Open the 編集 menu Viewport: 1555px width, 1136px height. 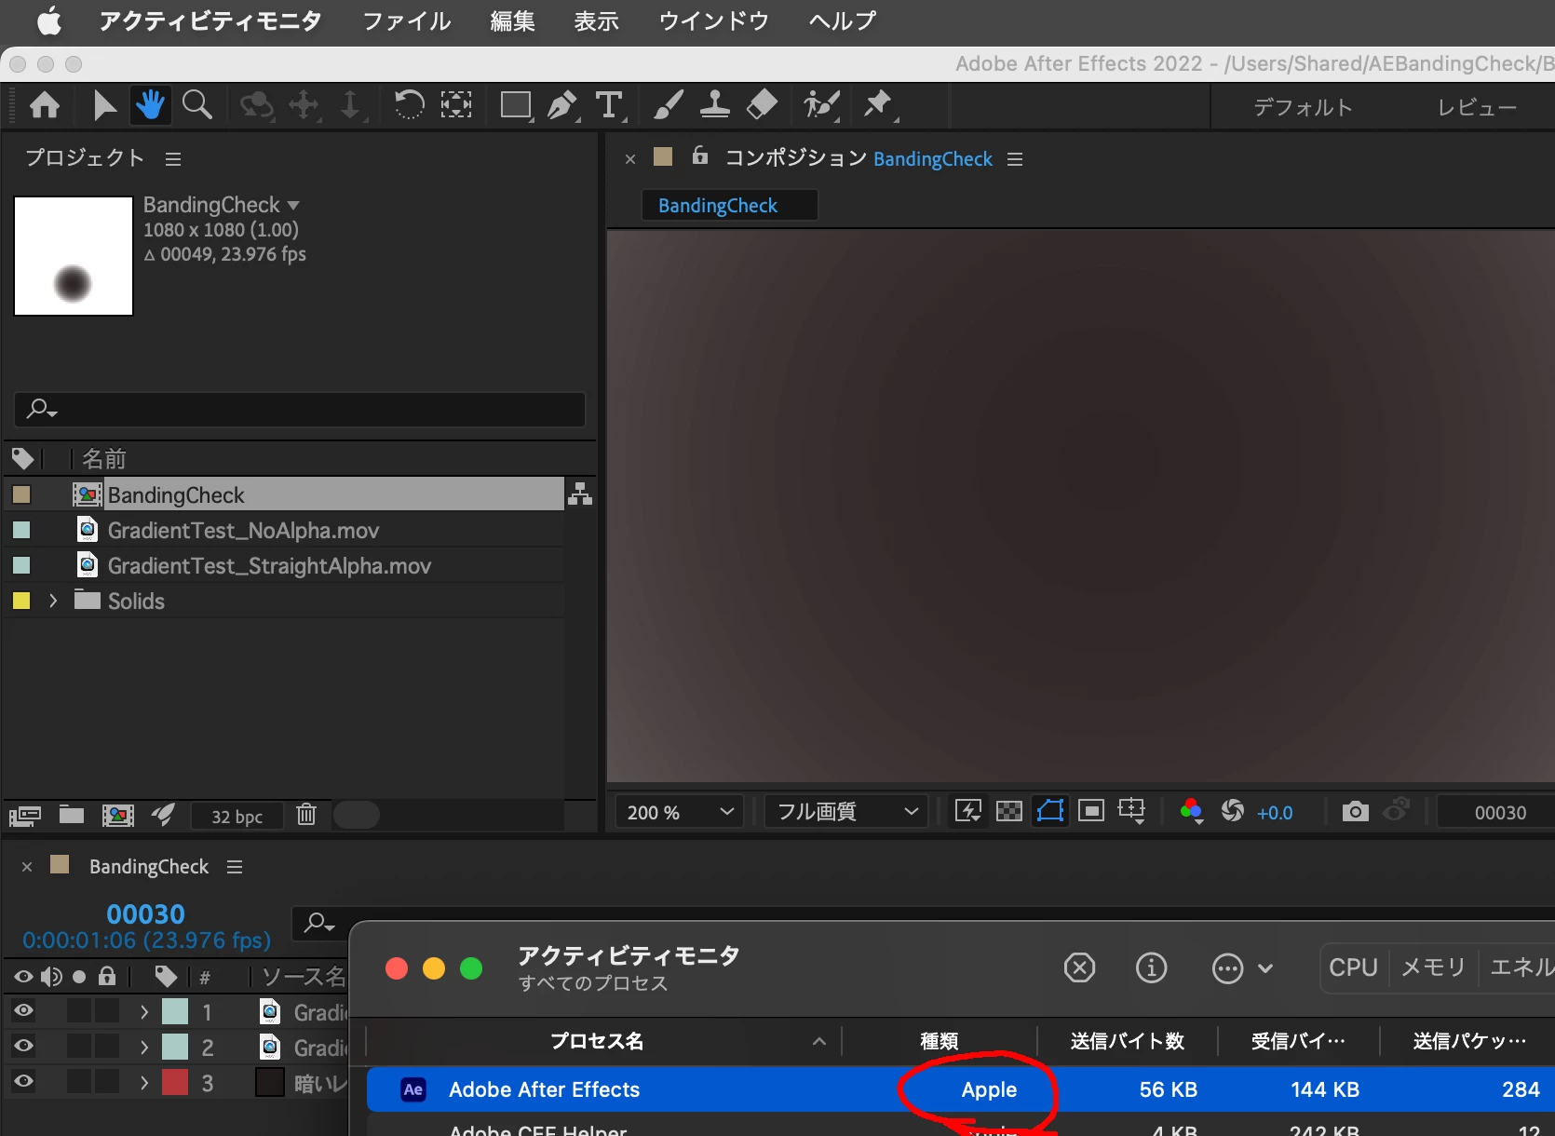click(x=513, y=20)
